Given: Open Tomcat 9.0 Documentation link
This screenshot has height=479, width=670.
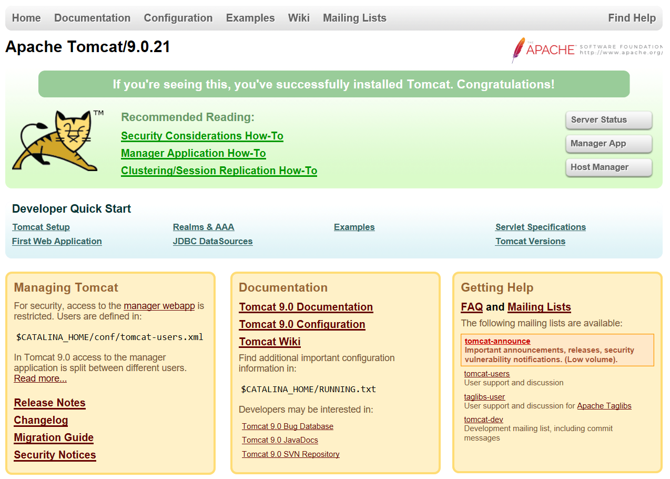Looking at the screenshot, I should click(x=306, y=307).
